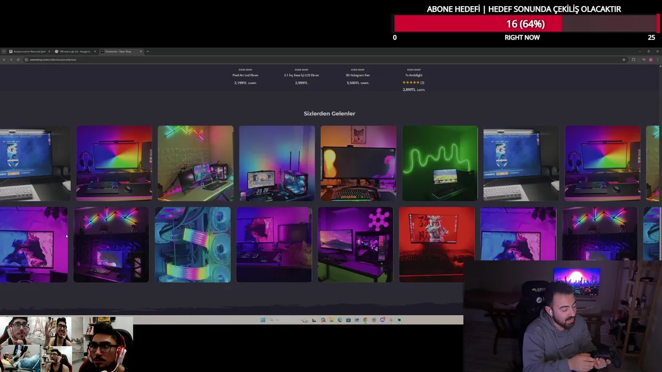Open the media controls icon in Chrome

pyautogui.click(x=643, y=59)
